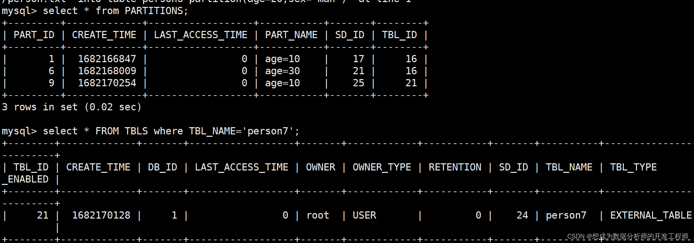Click SD_ID header in the TBLS result
694x243 pixels.
click(x=513, y=167)
